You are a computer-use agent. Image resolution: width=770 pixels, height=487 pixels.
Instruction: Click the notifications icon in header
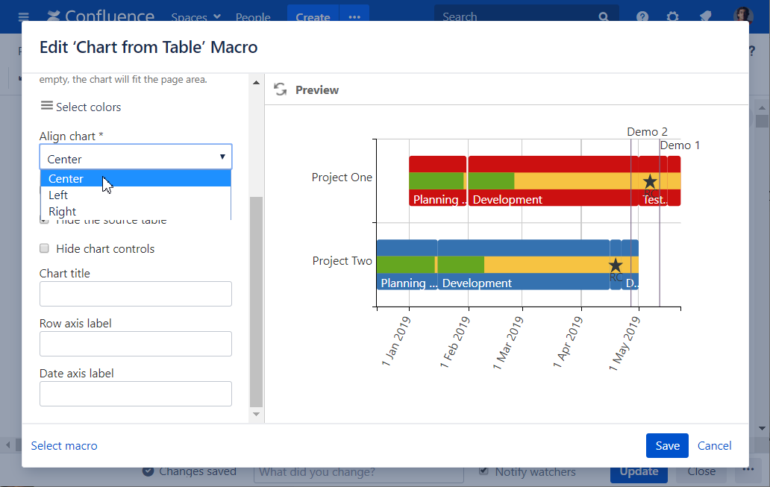click(x=704, y=17)
